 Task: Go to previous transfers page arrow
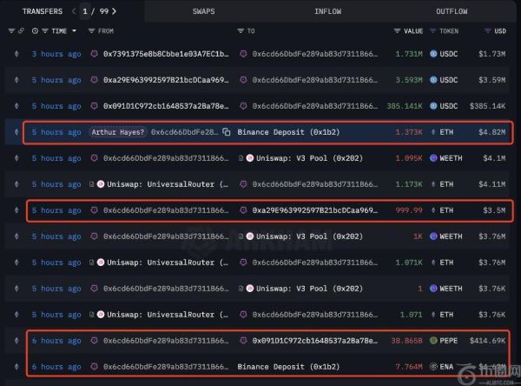(x=74, y=11)
